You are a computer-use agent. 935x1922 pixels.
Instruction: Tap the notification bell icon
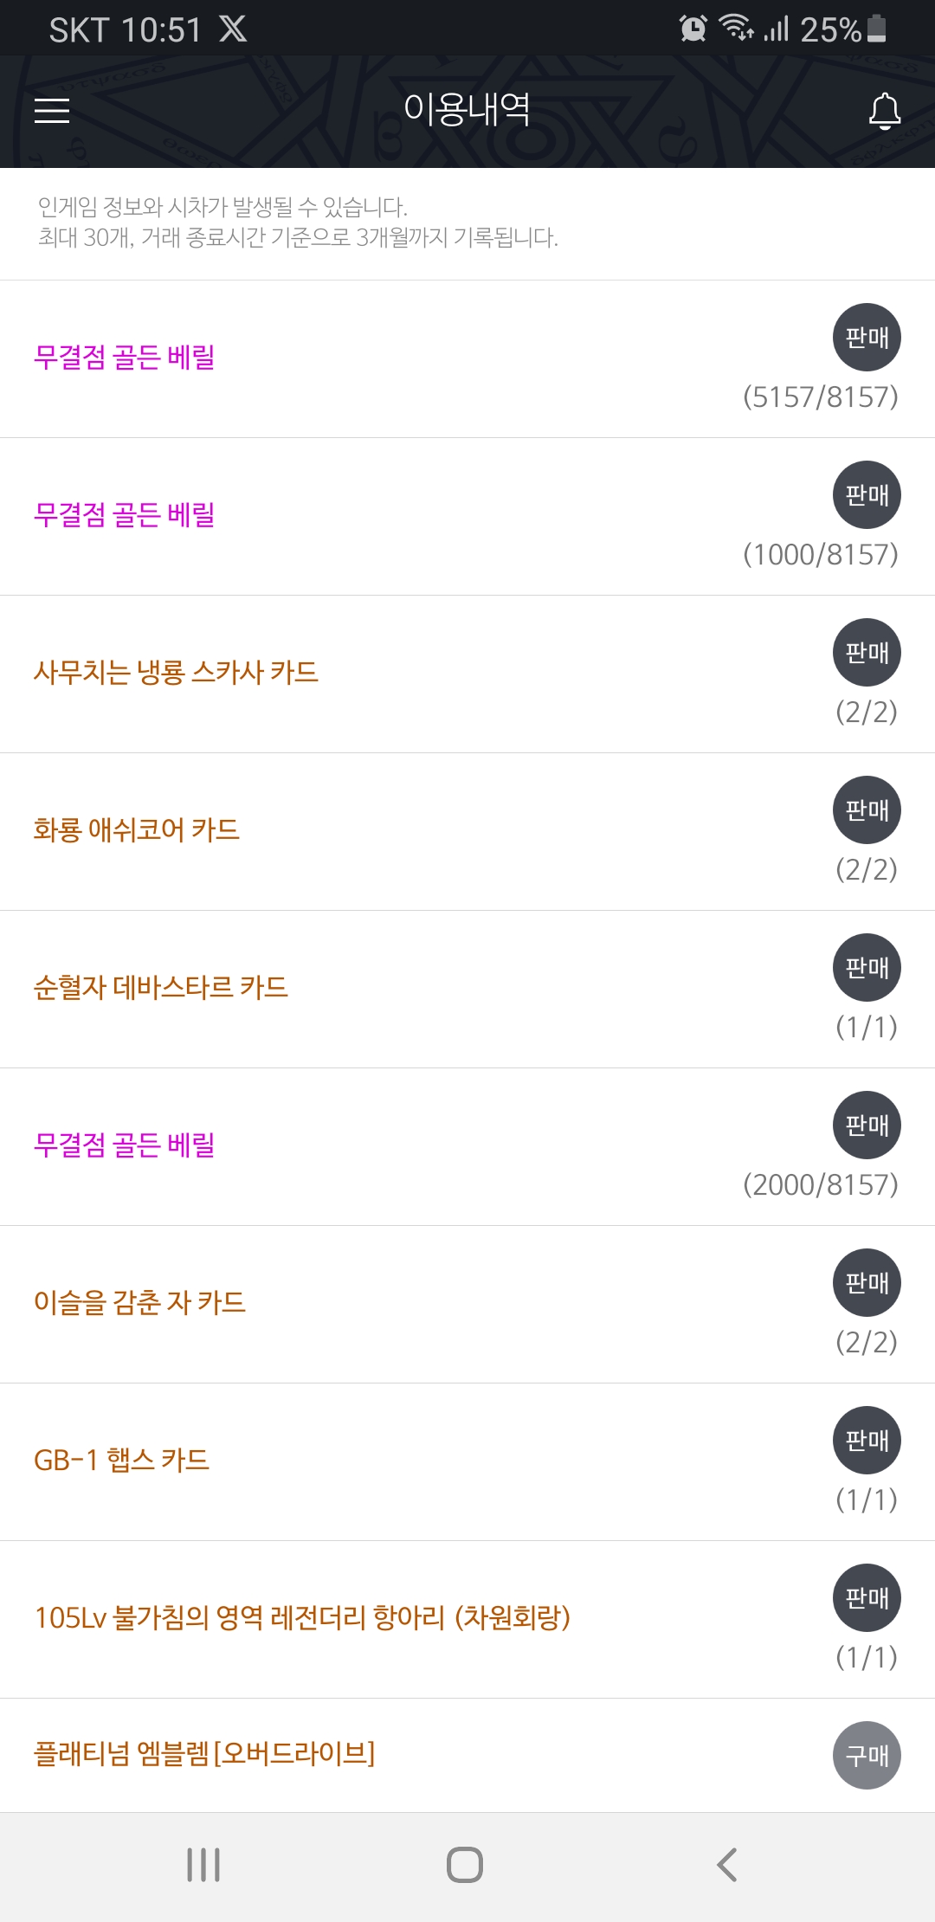pyautogui.click(x=884, y=112)
